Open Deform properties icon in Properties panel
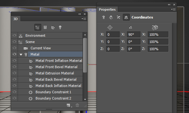 coord(111,17)
